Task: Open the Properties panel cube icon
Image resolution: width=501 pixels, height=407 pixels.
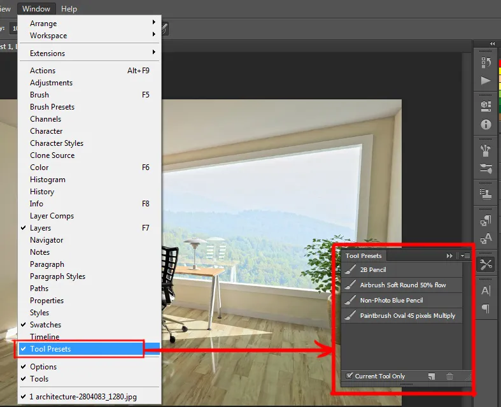Action: 486,106
